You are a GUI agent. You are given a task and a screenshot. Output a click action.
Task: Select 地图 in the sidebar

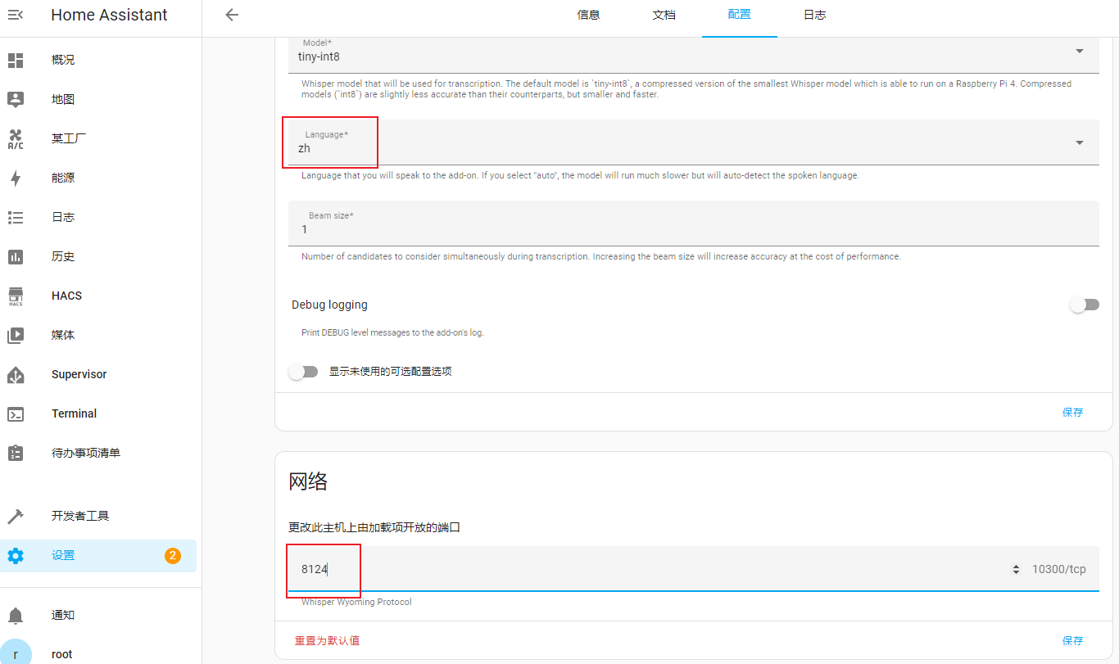point(63,99)
